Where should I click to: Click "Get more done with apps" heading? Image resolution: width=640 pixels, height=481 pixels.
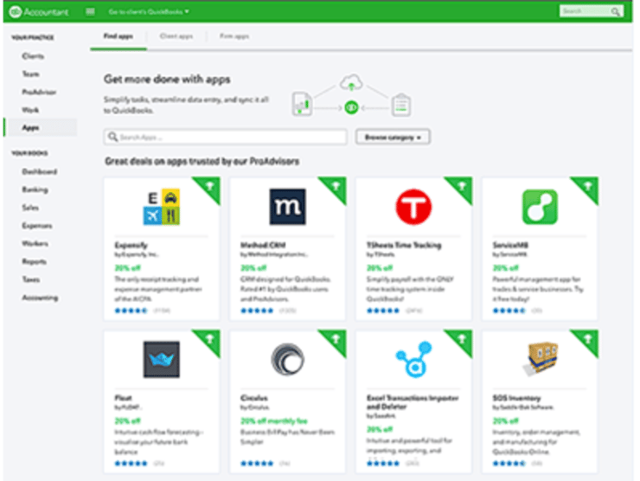click(x=167, y=79)
